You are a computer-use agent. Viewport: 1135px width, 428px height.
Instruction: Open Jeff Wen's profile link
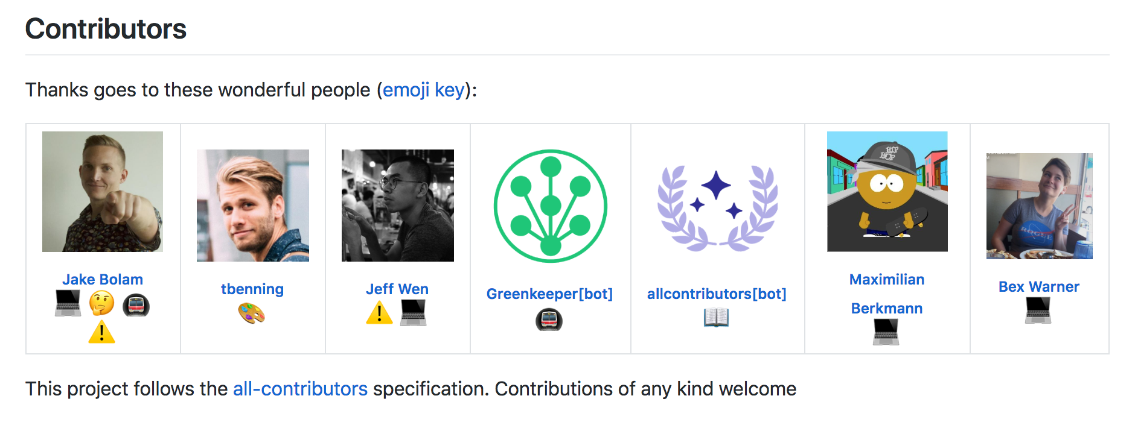pyautogui.click(x=397, y=289)
